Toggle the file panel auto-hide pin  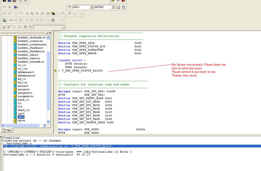pos(47,33)
